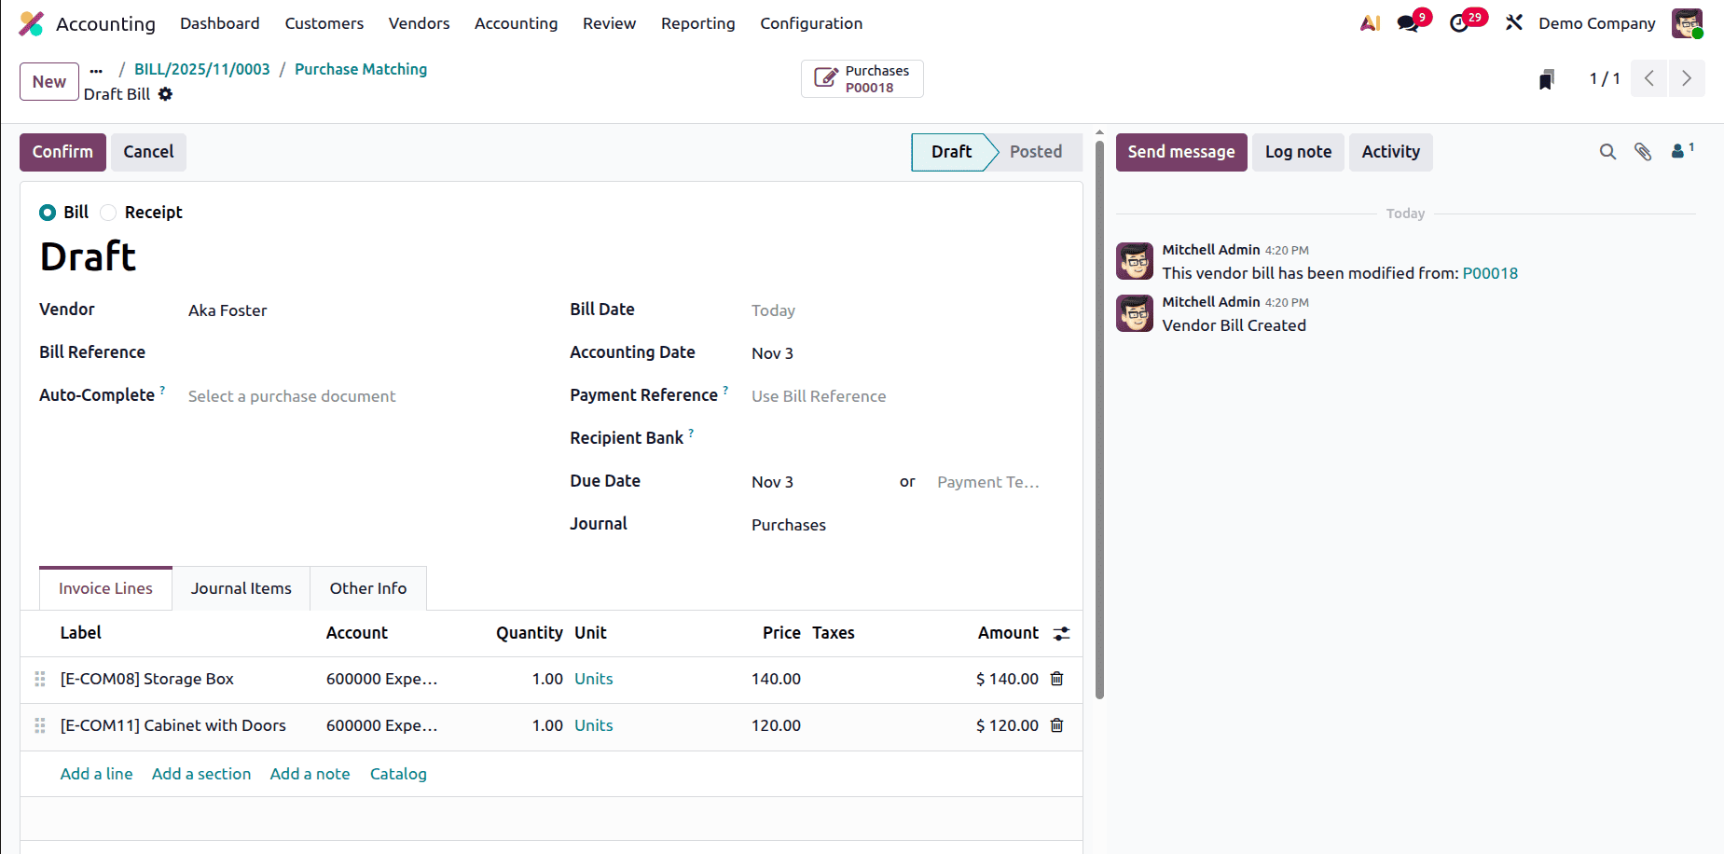Click the developer tools wrench icon

coord(1513,21)
